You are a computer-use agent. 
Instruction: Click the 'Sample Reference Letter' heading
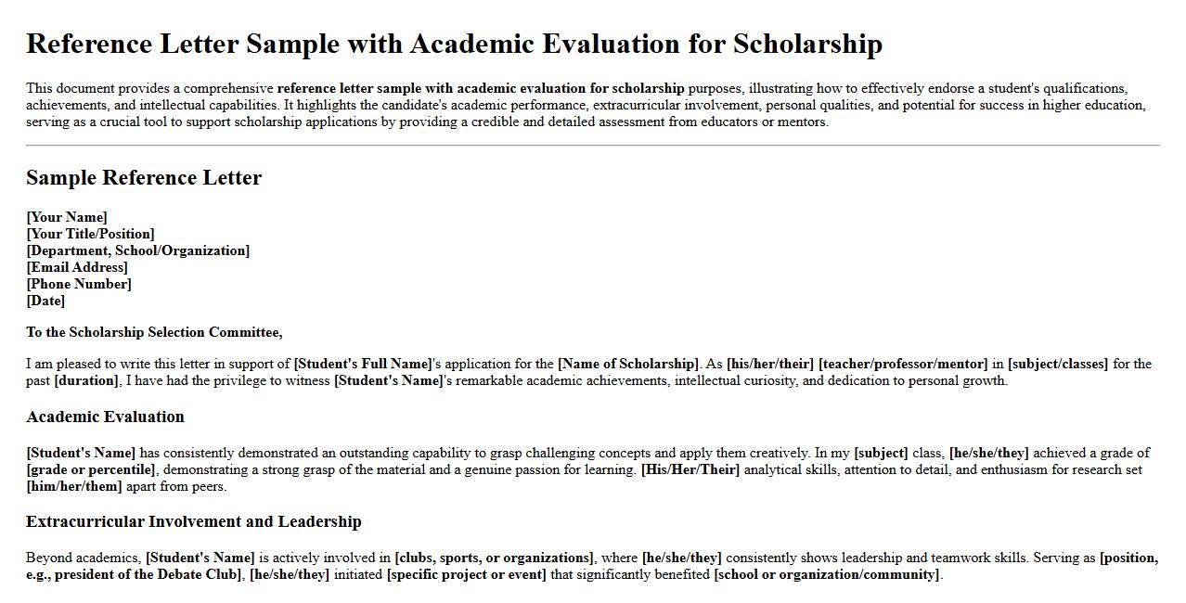pos(144,178)
